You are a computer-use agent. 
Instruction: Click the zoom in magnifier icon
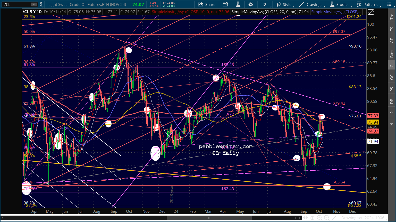320,218
